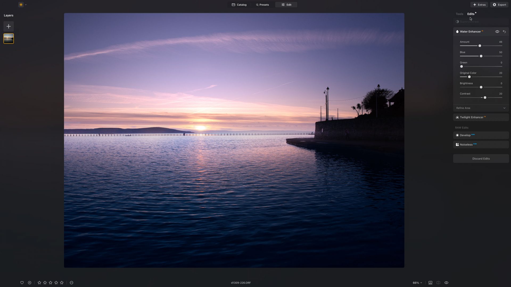Adjust the Amount slider in Water Enhancer

pyautogui.click(x=480, y=46)
